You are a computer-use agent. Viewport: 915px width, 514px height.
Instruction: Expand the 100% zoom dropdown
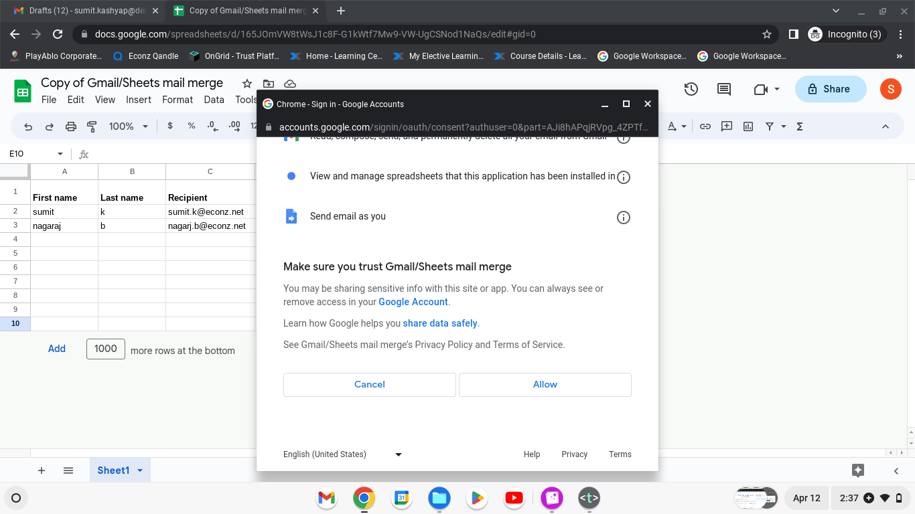[x=146, y=126]
